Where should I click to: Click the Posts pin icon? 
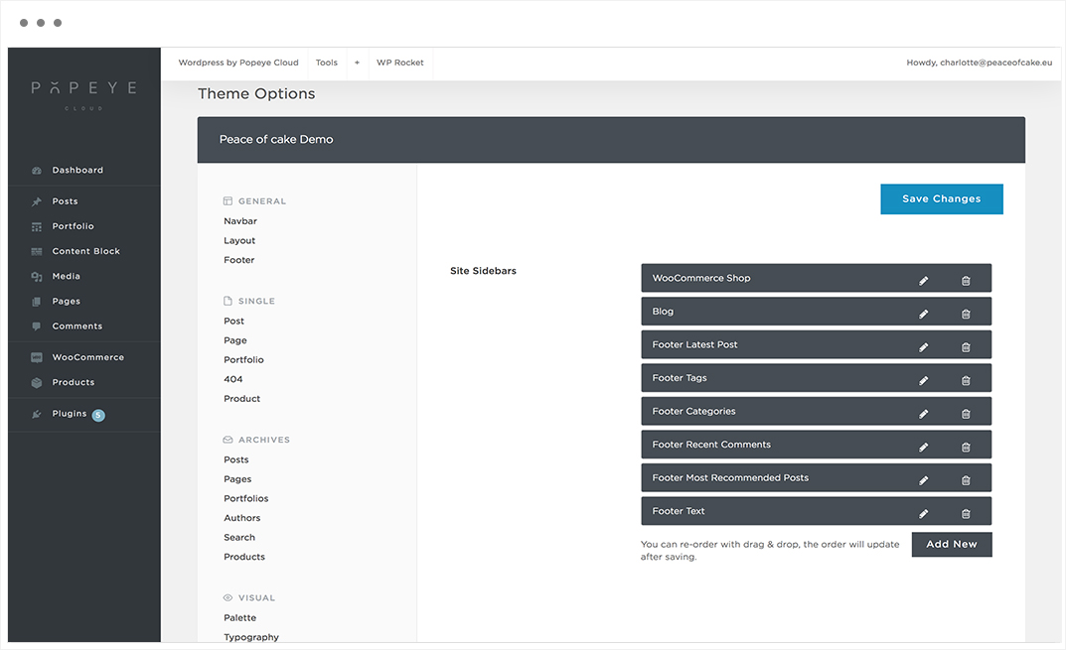37,201
